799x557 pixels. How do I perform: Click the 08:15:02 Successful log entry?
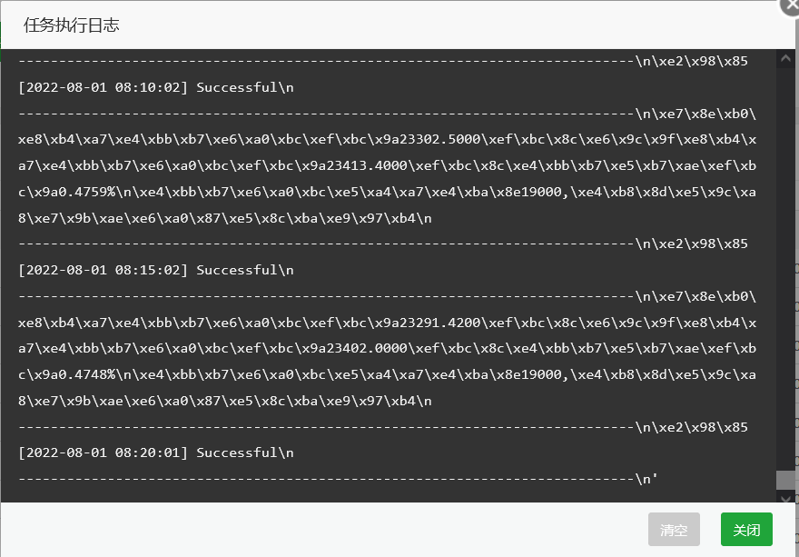click(156, 270)
